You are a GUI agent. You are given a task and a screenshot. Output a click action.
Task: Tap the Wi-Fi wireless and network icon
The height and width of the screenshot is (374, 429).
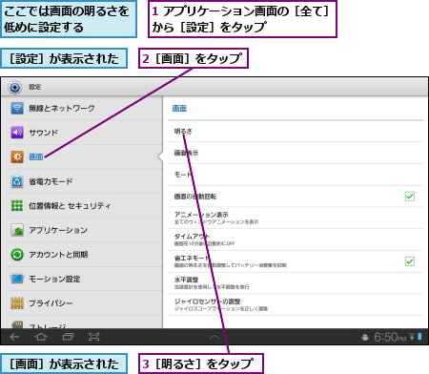(17, 108)
